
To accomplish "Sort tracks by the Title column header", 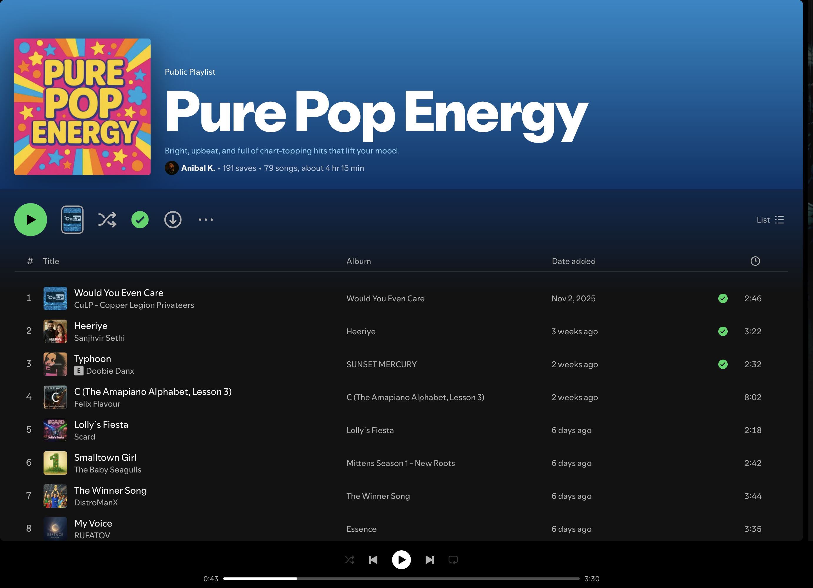I will (x=51, y=261).
